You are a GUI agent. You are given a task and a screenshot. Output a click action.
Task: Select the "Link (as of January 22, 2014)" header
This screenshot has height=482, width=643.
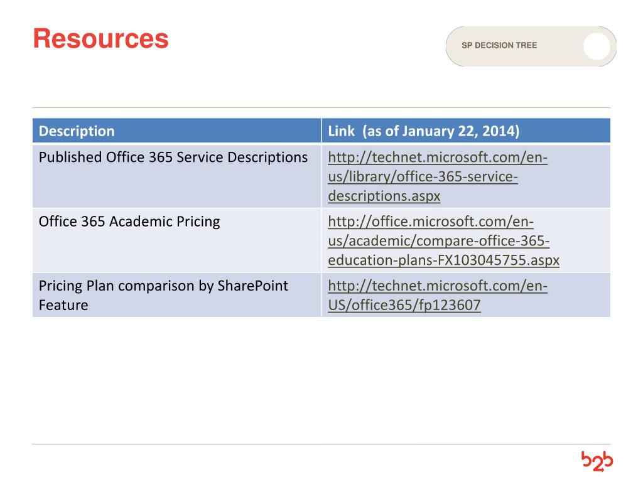(x=424, y=131)
